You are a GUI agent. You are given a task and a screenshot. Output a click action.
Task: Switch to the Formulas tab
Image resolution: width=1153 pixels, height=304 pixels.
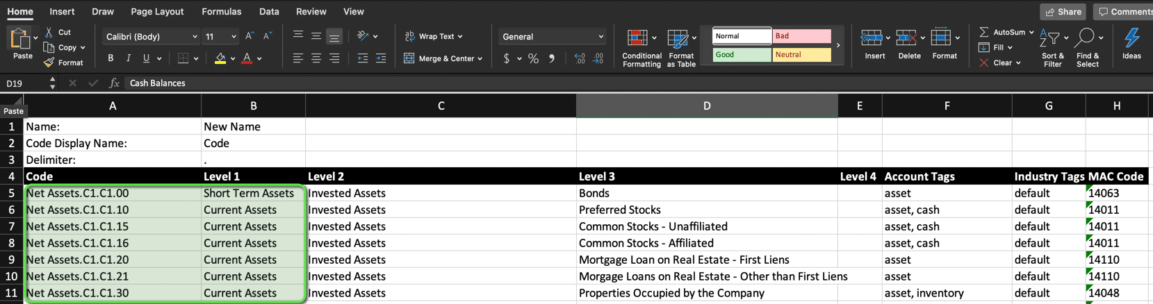(221, 12)
